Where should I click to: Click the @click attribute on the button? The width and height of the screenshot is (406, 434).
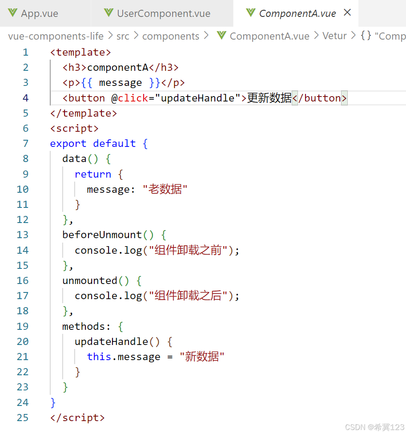[x=130, y=98]
